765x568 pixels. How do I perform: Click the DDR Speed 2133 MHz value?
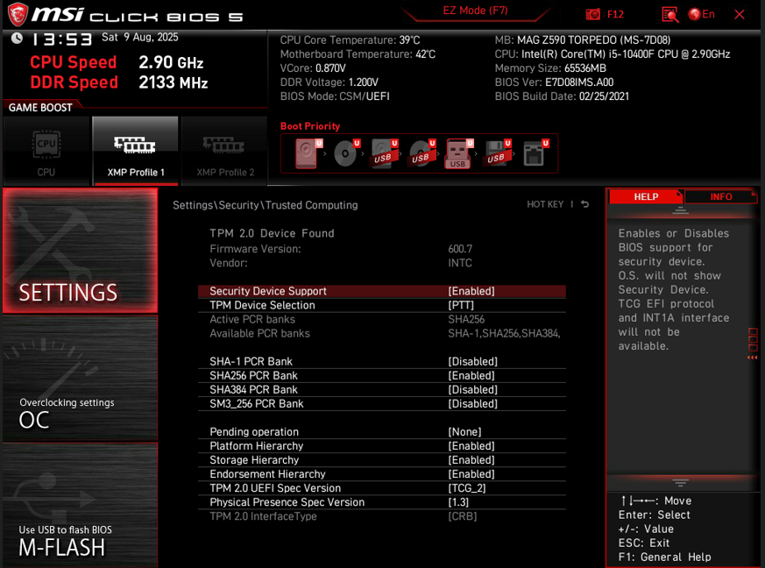[174, 82]
